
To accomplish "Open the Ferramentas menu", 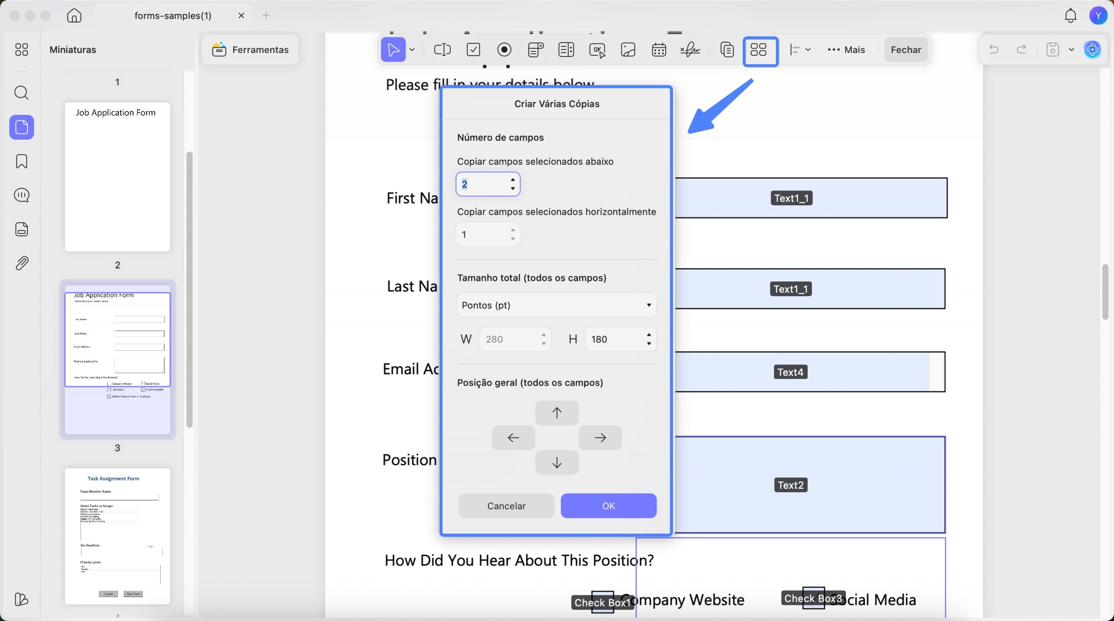I will [250, 50].
